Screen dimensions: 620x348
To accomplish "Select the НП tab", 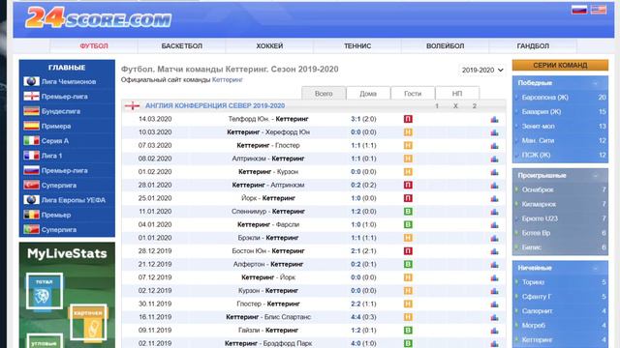I will pos(457,94).
